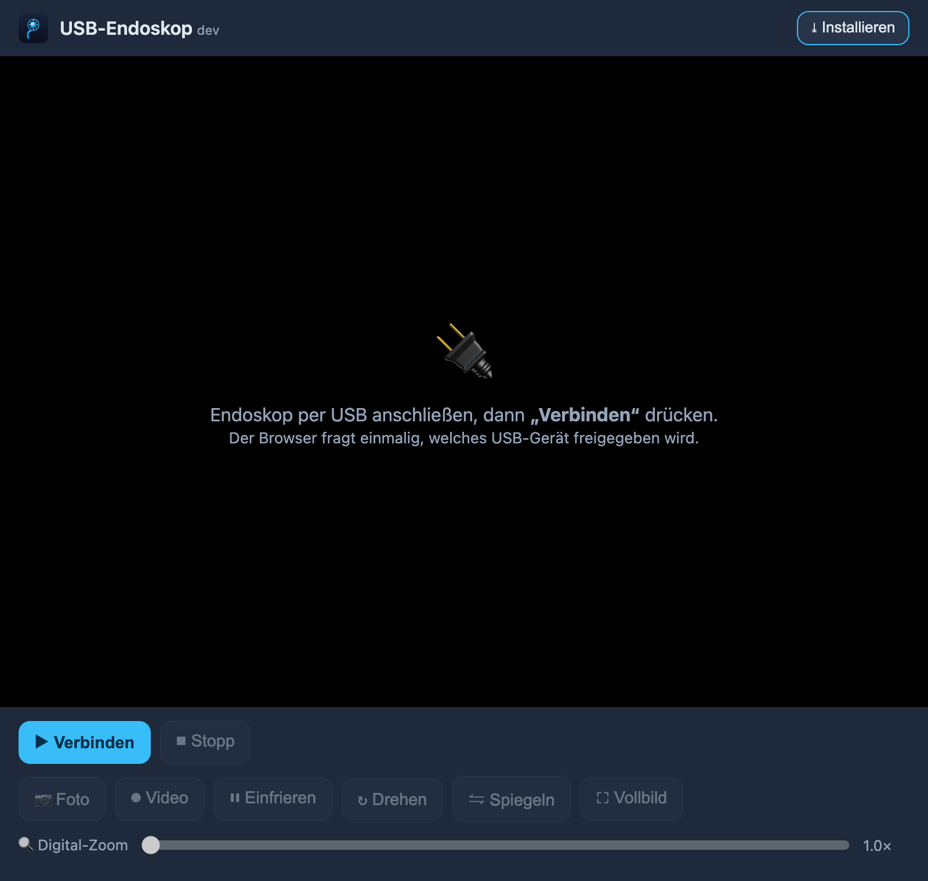Click the USB-Endoskop title text
The width and height of the screenshot is (928, 881).
(126, 28)
